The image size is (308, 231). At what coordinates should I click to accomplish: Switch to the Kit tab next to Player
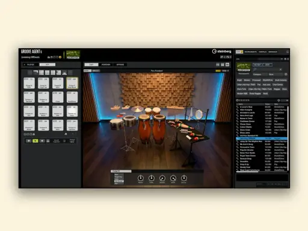tap(48, 64)
